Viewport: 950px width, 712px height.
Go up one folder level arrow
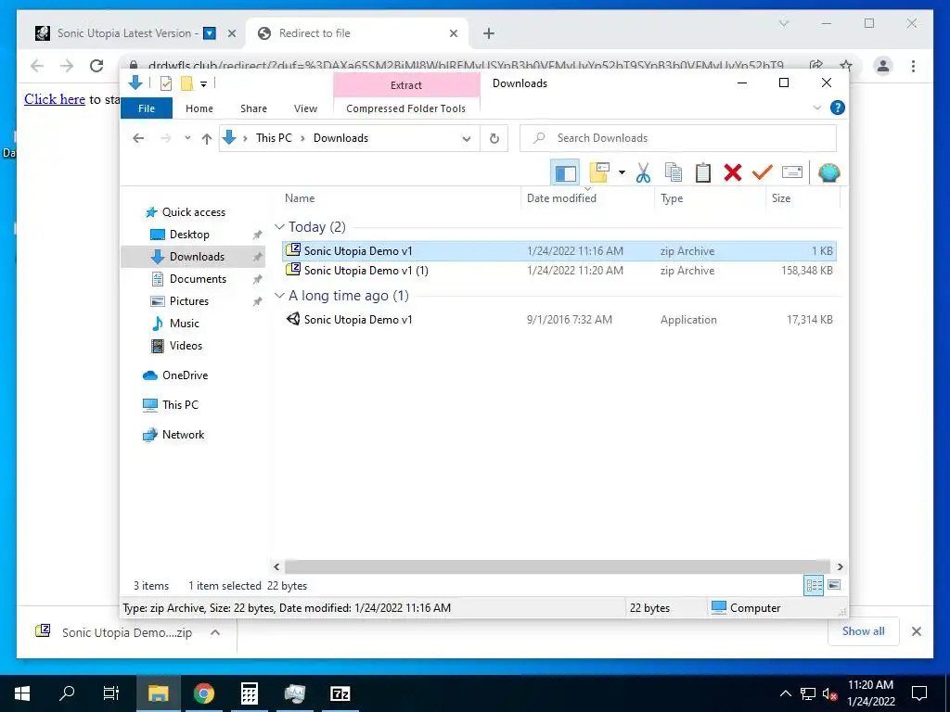point(207,139)
